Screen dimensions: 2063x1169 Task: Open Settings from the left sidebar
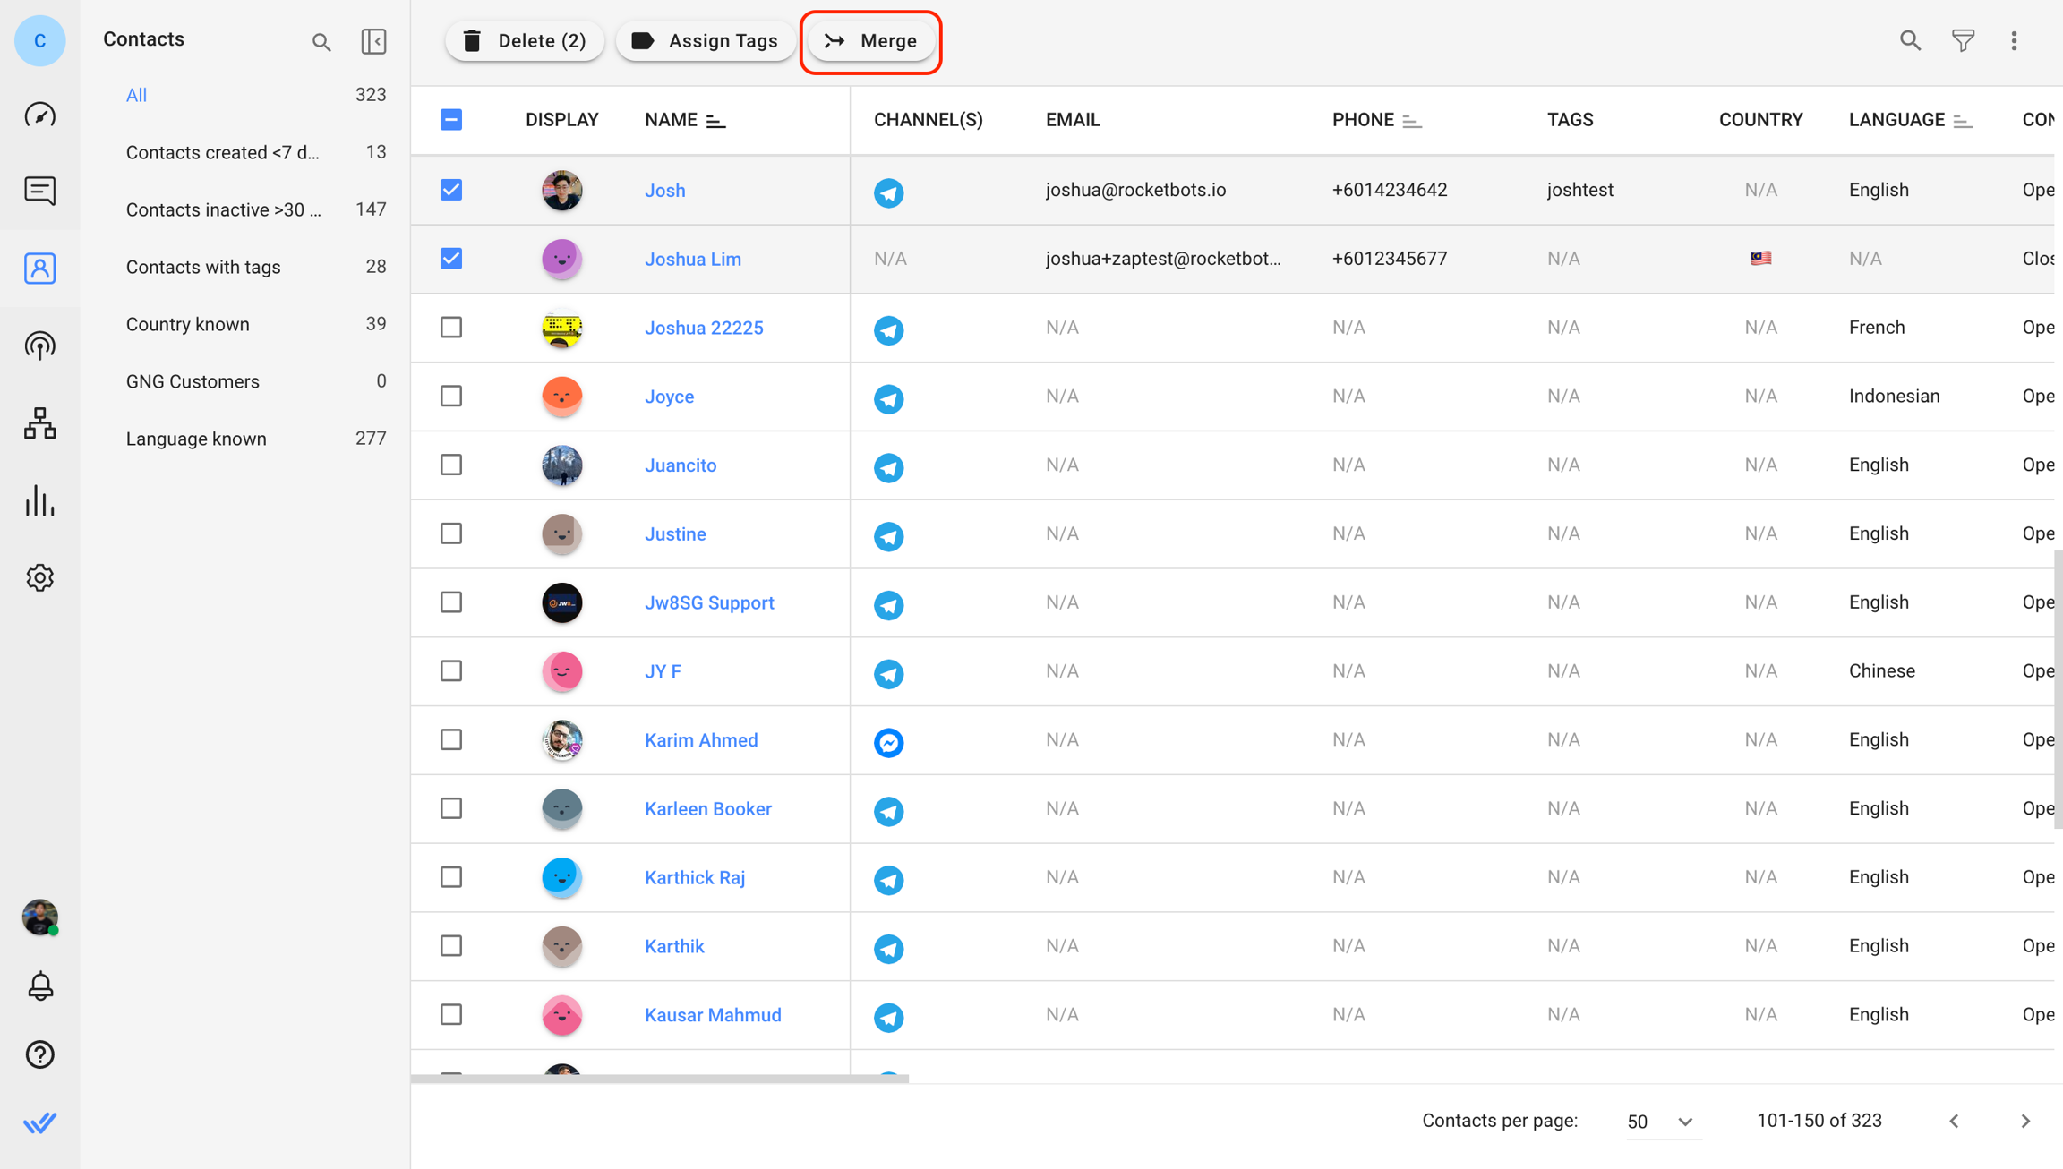coord(39,577)
